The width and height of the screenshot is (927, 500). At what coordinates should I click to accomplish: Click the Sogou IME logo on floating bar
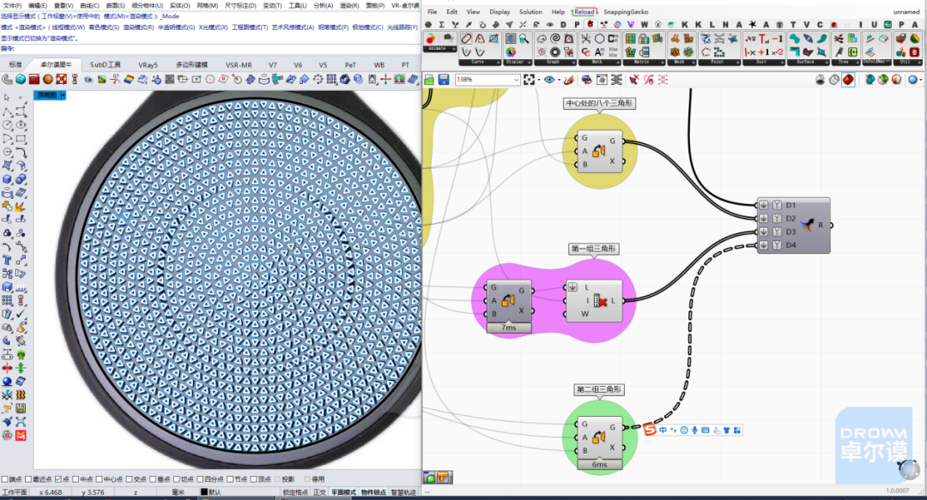(x=650, y=430)
